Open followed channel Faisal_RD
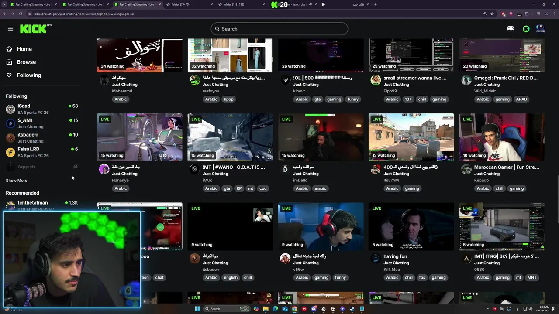Viewport: 559px width, 314px height. [42, 152]
